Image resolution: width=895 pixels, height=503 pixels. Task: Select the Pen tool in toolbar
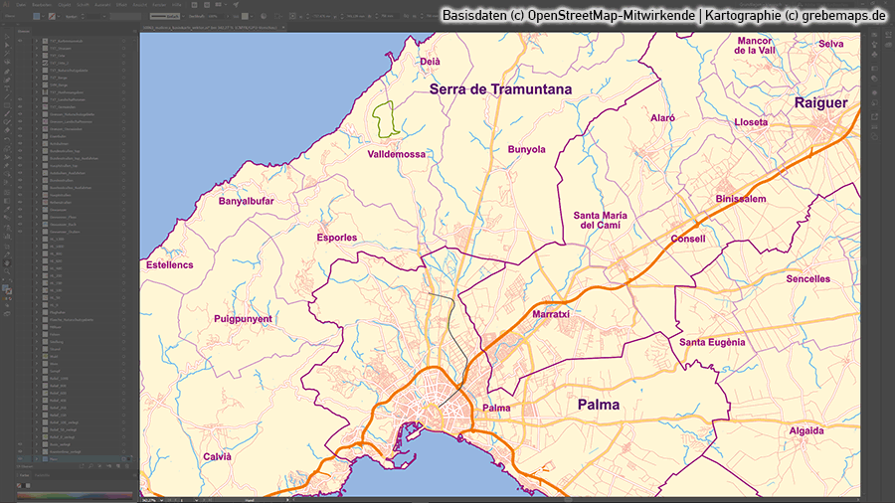tap(6, 72)
